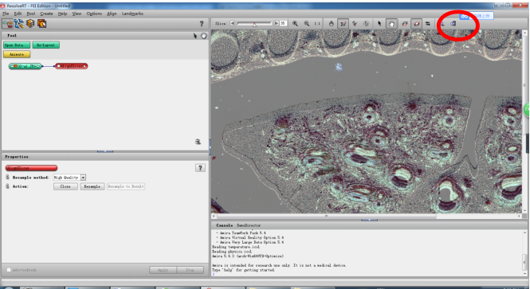530x289 pixels.
Task: Open the Create menu
Action: (x=46, y=14)
